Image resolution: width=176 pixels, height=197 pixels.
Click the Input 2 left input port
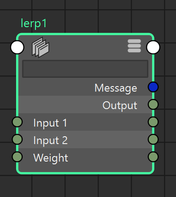(17, 139)
